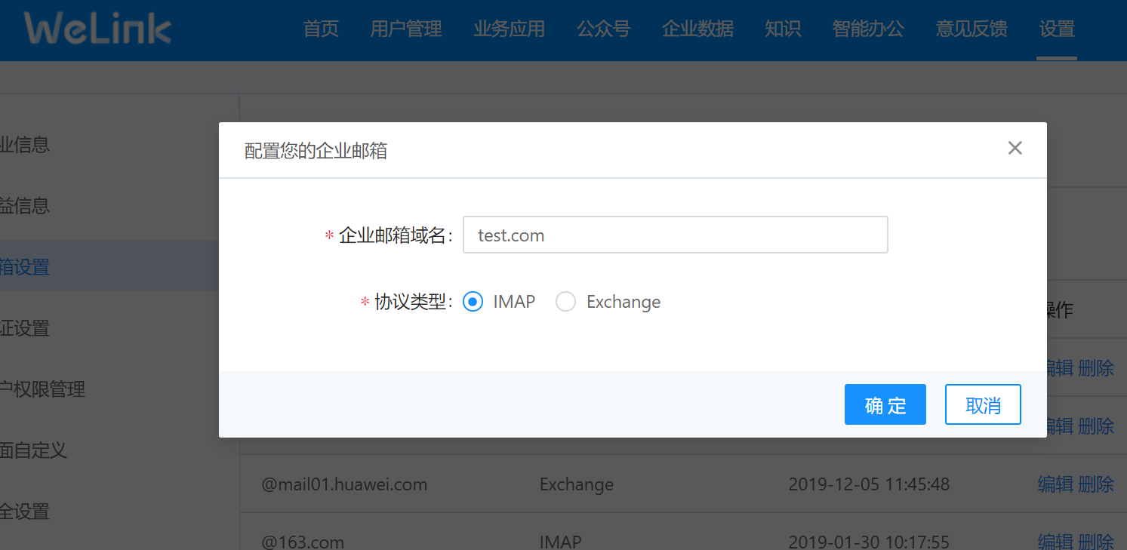Delete the @mail01.huawei.com mailbox entry

click(x=1096, y=484)
